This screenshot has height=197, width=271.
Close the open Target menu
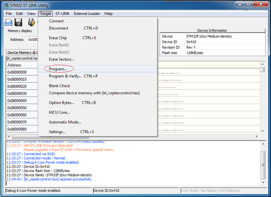pyautogui.click(x=45, y=14)
